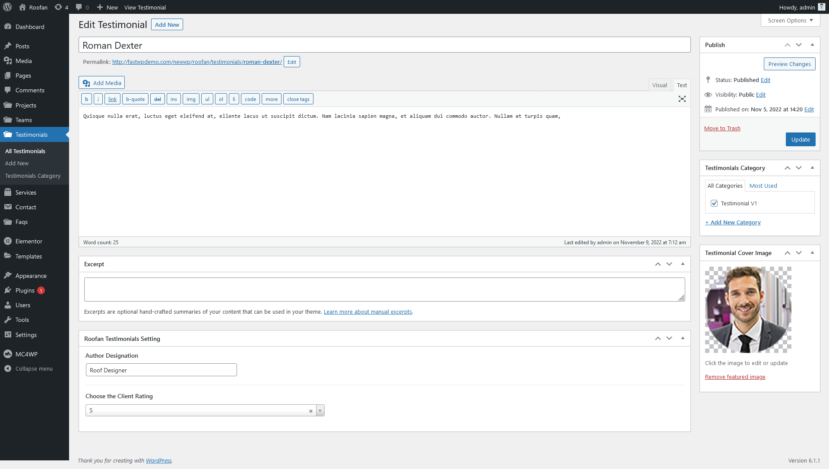The height and width of the screenshot is (469, 829).
Task: Click the Collapse menu arrow icon
Action: pyautogui.click(x=8, y=368)
